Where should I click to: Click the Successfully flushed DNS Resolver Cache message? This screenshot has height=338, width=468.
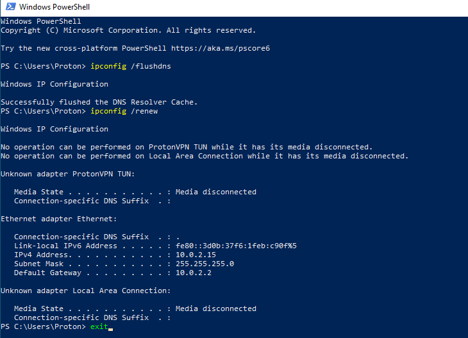[x=99, y=102]
